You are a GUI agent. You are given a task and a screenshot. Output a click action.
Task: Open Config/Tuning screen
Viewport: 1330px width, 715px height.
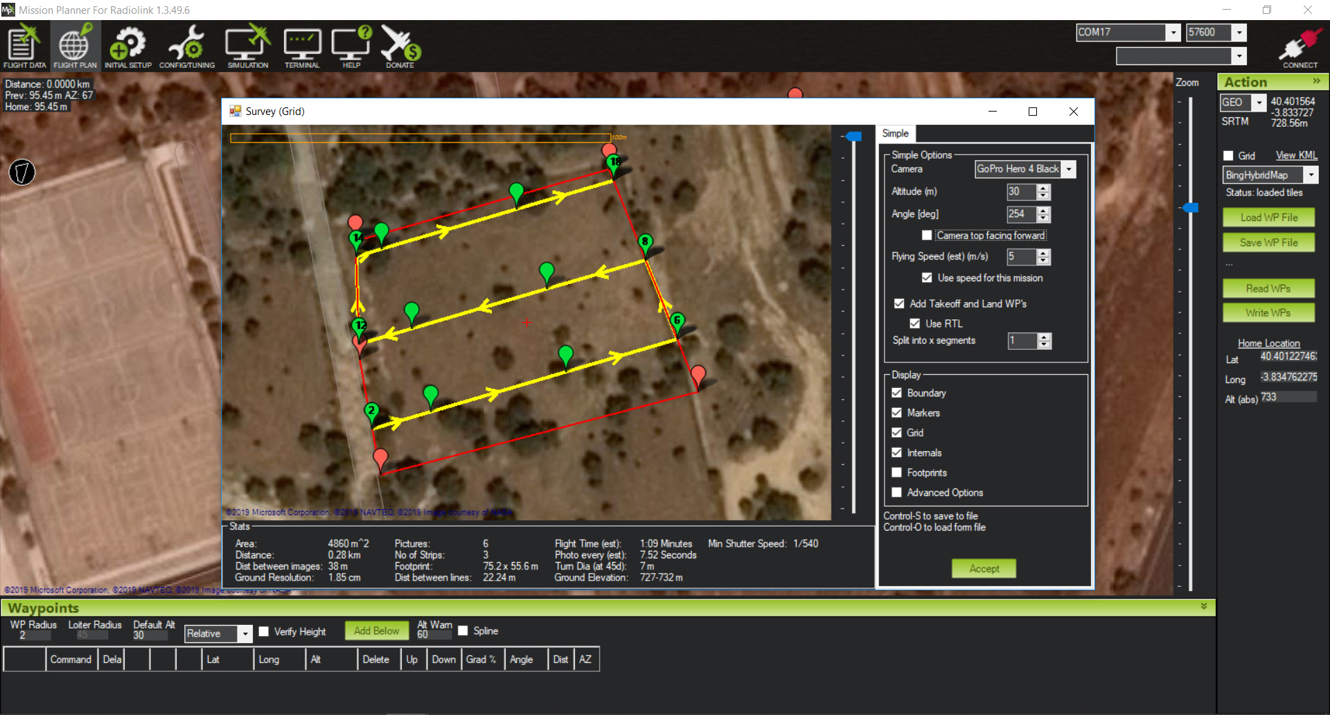point(186,46)
